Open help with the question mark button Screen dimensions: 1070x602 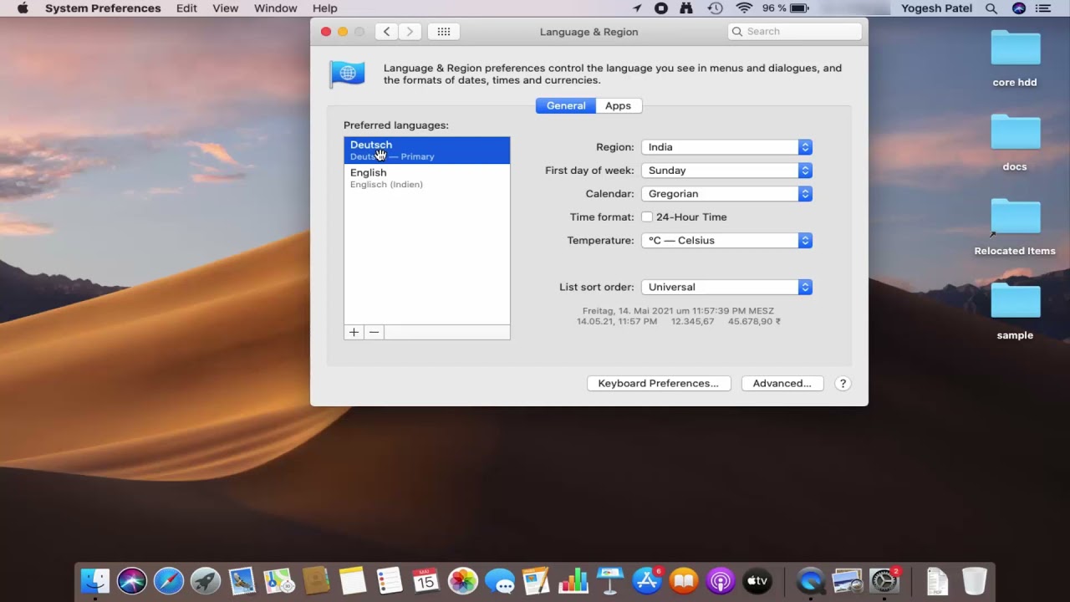click(x=843, y=384)
